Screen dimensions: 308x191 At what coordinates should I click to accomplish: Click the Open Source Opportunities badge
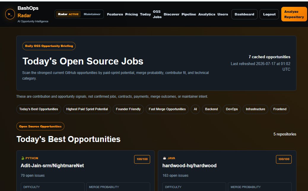pos(40,126)
